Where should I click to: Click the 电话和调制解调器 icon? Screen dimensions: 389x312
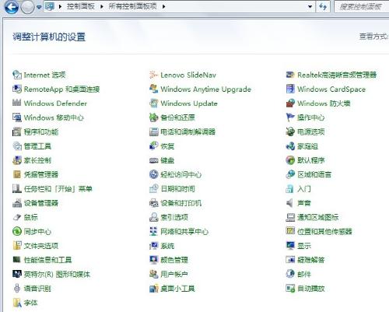coord(154,131)
